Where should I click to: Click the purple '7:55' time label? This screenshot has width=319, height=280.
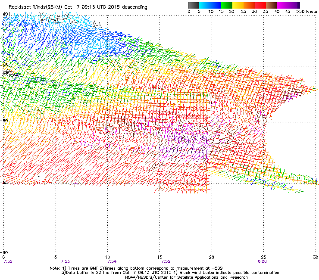[166, 261]
